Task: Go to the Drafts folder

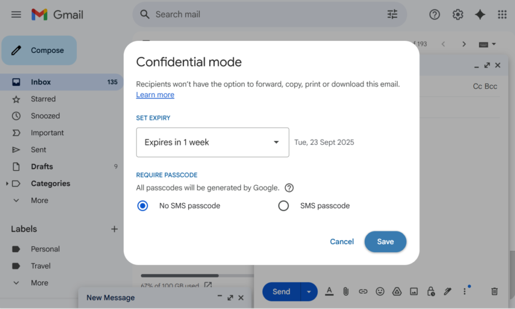Action: tap(42, 167)
